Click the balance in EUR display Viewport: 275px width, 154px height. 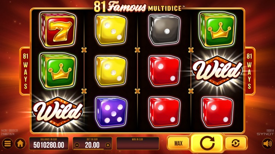[x=49, y=143]
